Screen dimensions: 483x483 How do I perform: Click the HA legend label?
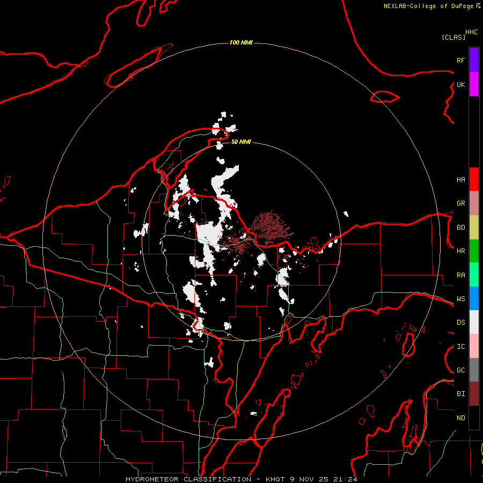(x=460, y=179)
